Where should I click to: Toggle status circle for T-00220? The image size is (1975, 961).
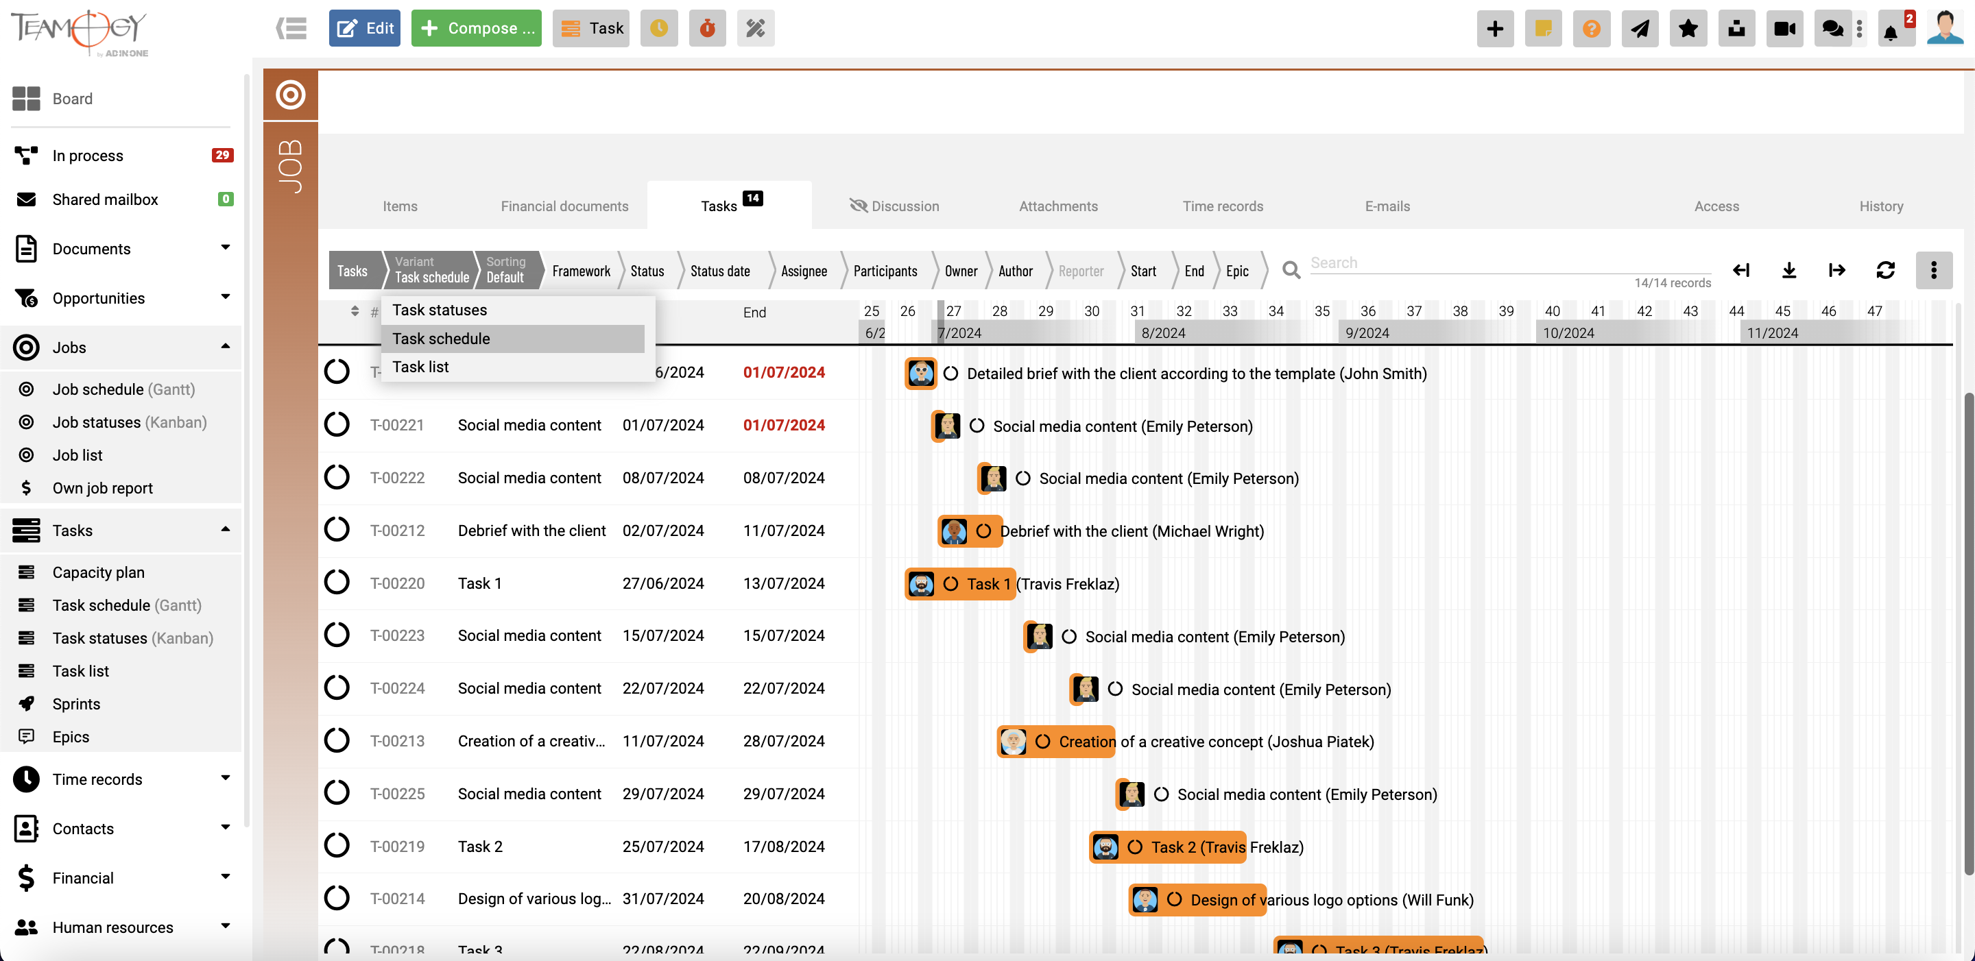tap(337, 582)
